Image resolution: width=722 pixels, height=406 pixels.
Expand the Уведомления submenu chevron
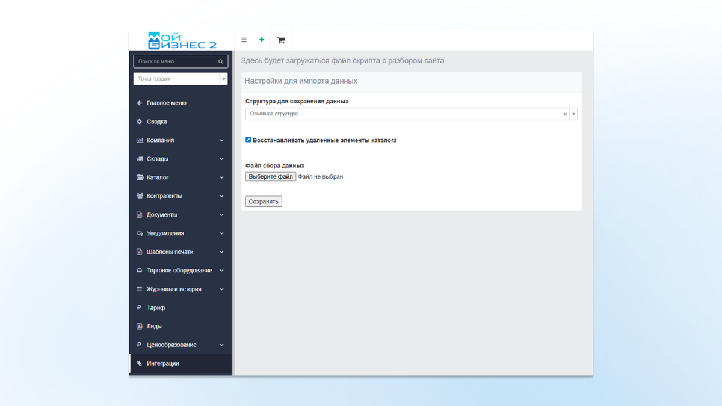(x=221, y=233)
